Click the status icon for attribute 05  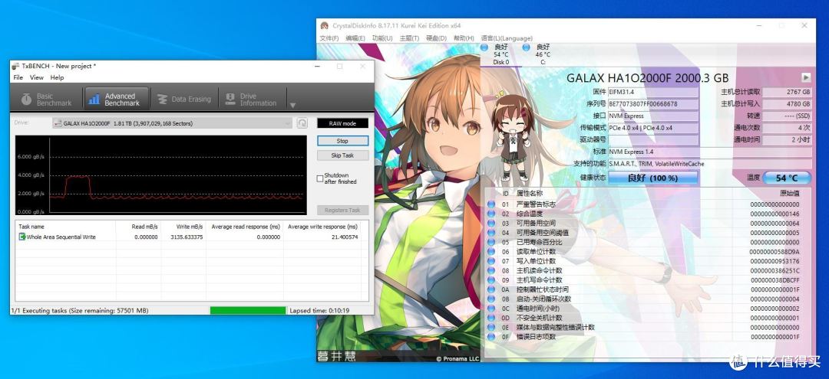point(491,243)
